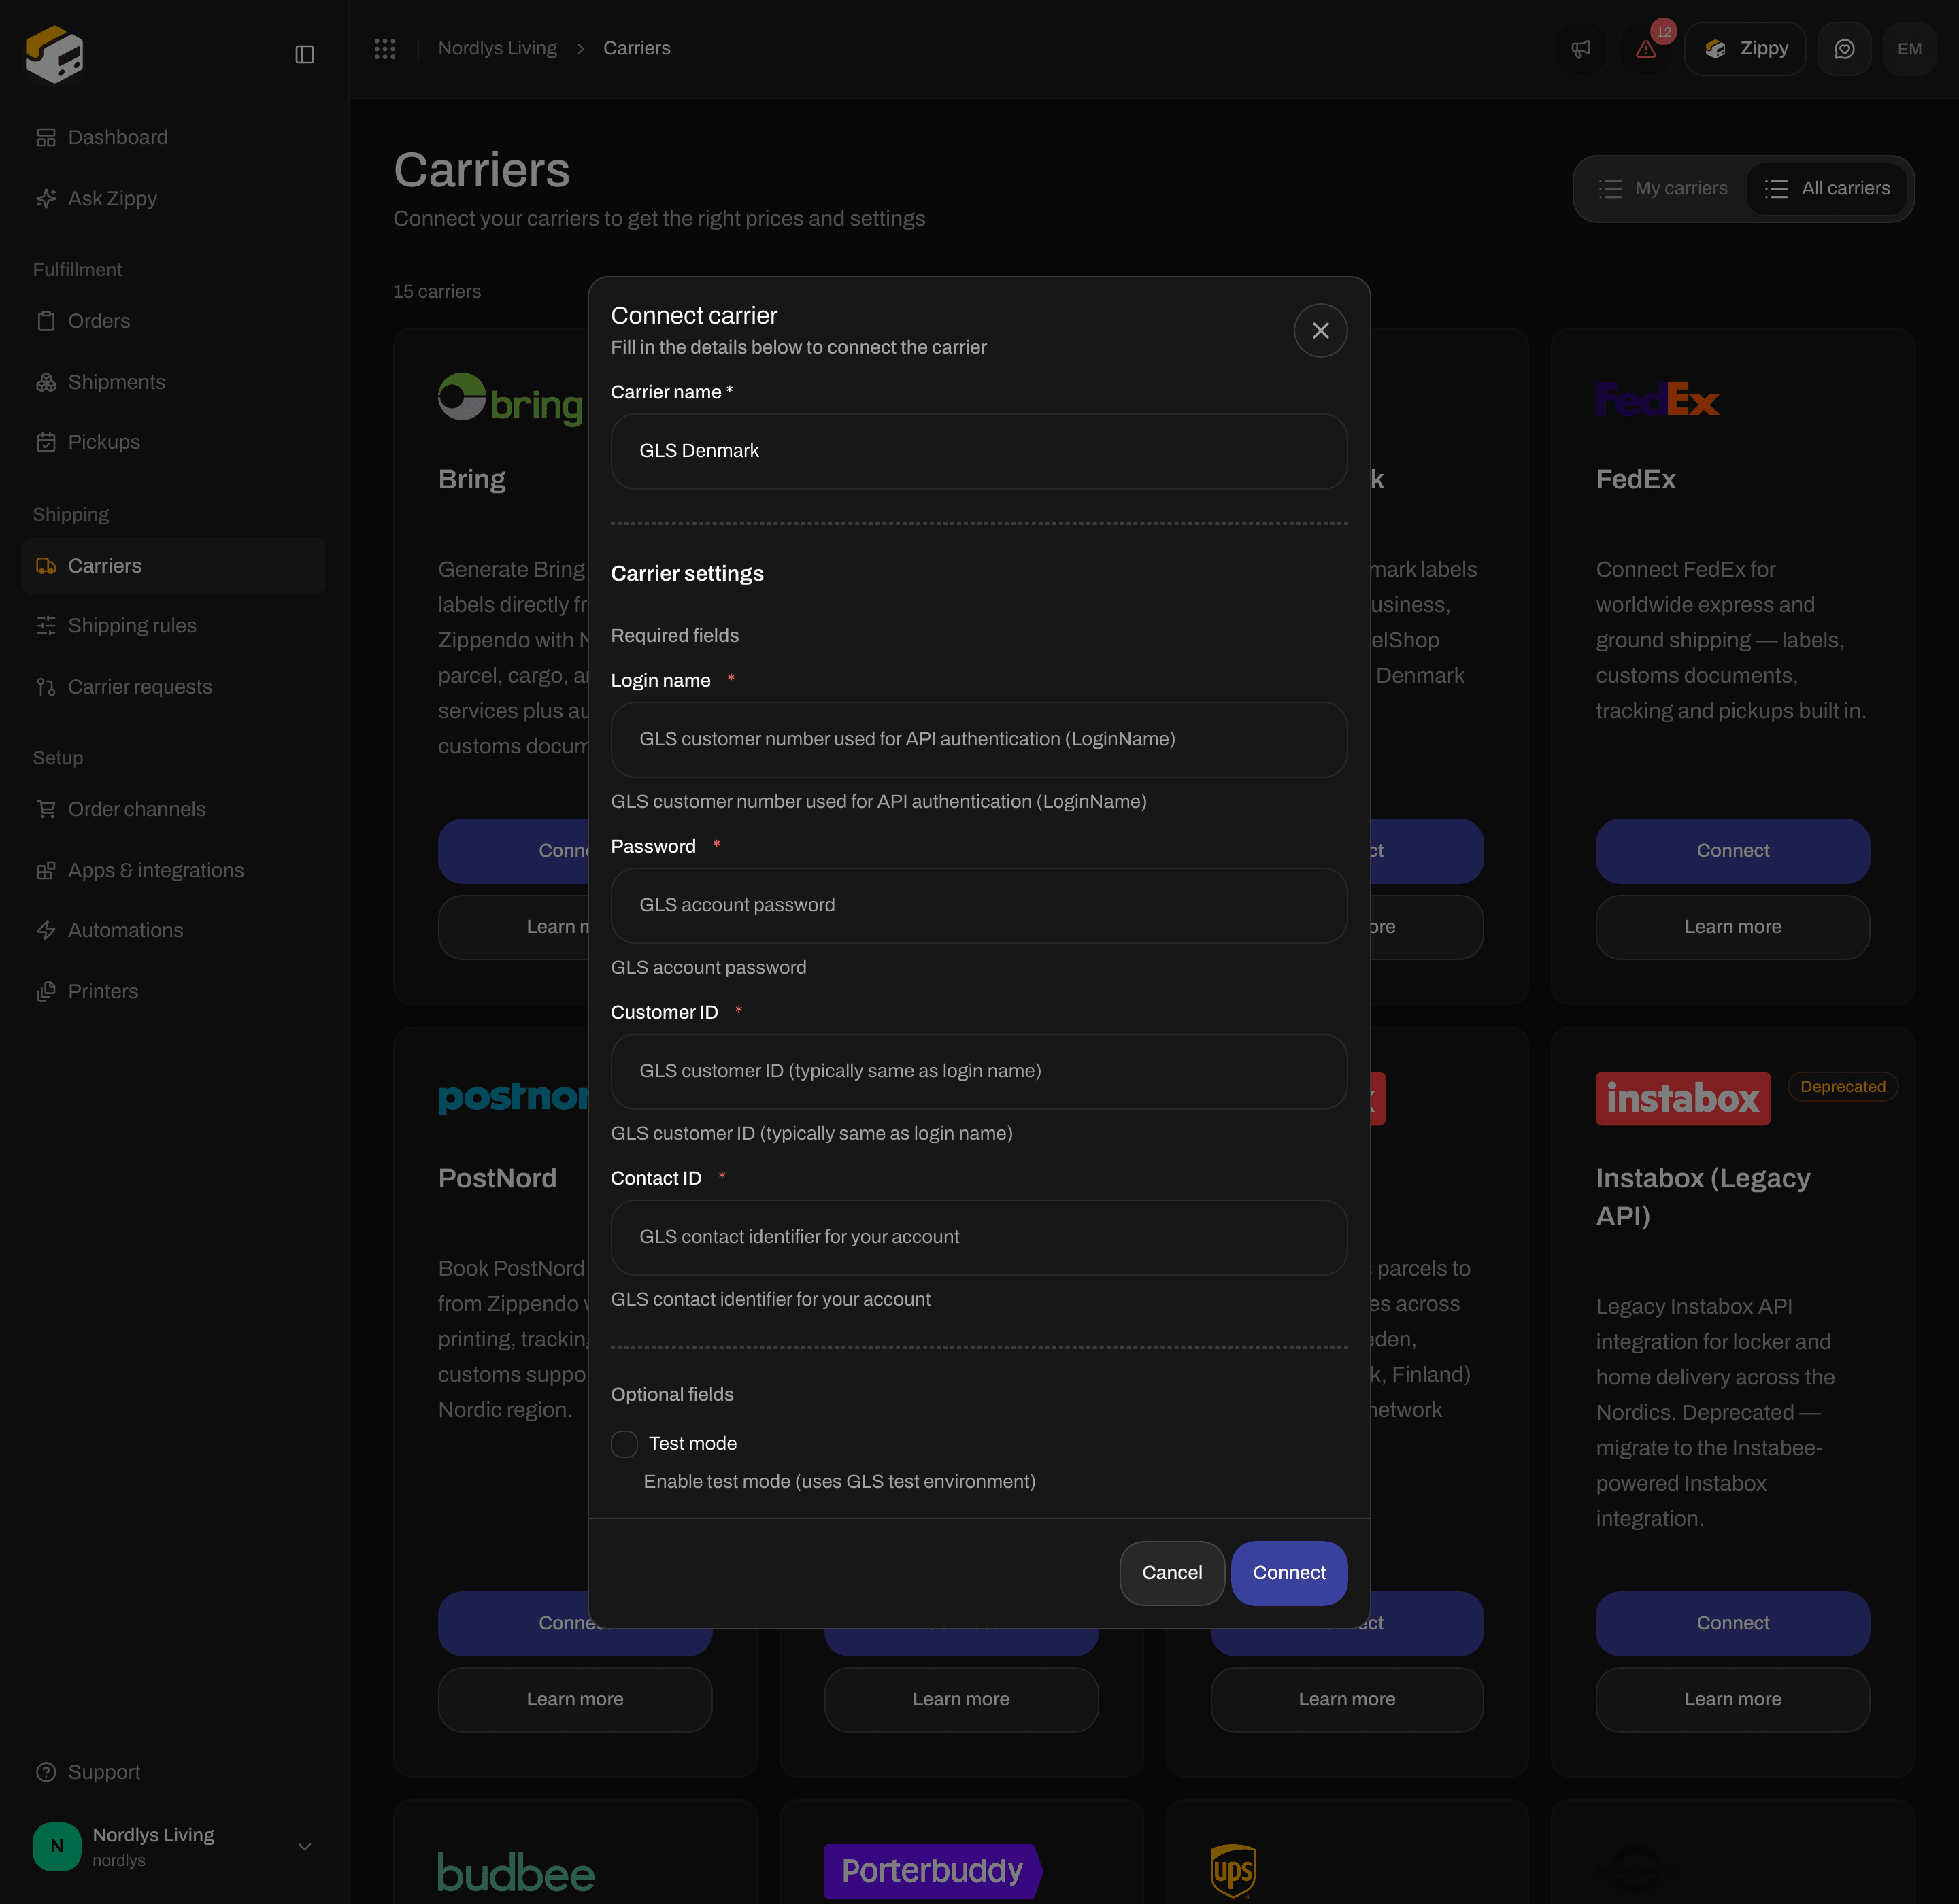This screenshot has width=1959, height=1904.
Task: Go to Orders in sidebar
Action: point(174,321)
